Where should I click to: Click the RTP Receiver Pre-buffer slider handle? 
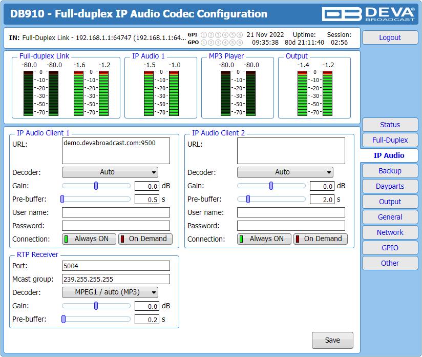64,319
